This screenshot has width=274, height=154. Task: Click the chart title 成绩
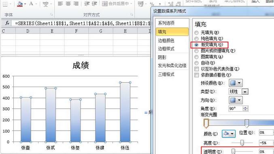click(81, 65)
